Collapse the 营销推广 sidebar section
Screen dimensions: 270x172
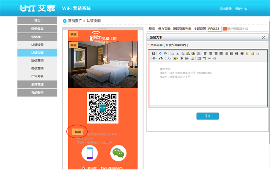[x=37, y=37]
